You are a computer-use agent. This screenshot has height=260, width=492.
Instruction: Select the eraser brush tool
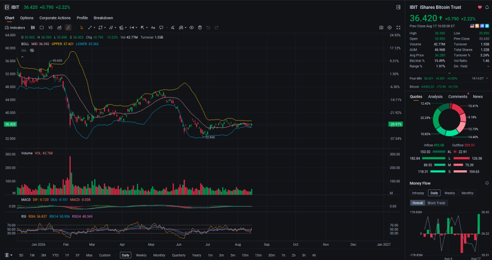[173, 28]
